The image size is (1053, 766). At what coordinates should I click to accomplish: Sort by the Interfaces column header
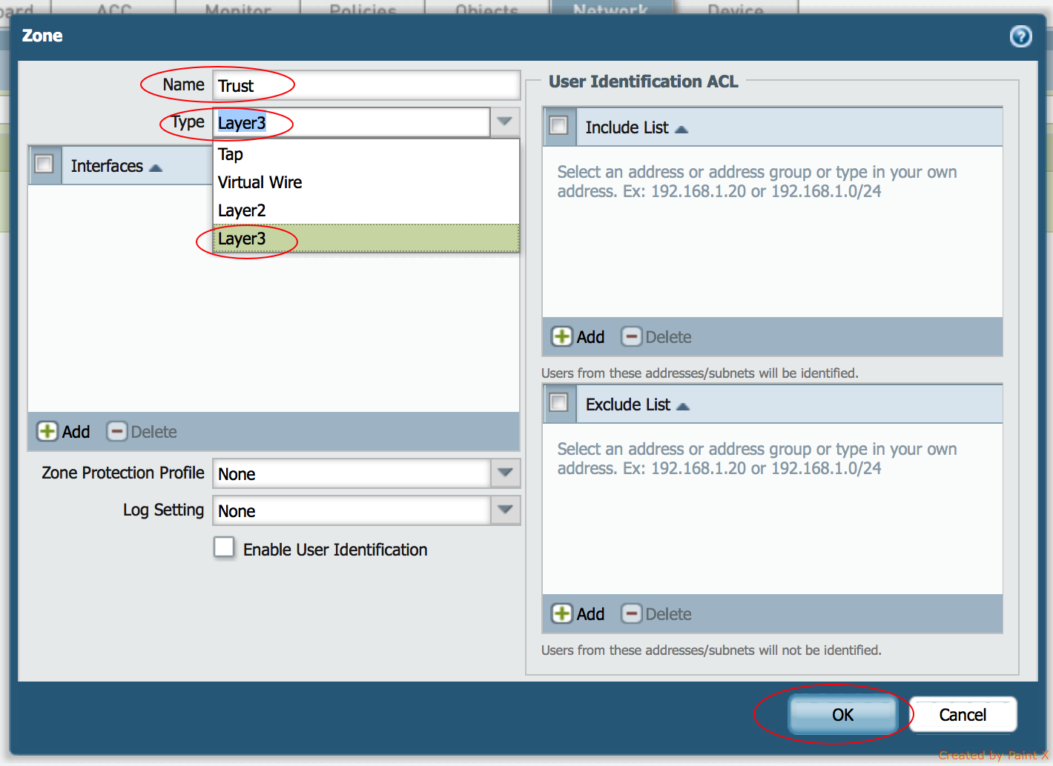point(116,166)
